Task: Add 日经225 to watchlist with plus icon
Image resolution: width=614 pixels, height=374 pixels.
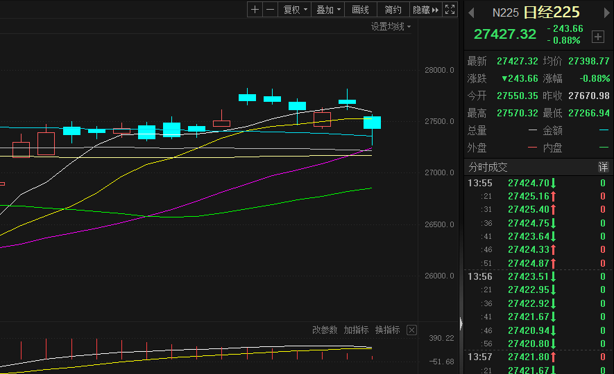Action: (x=597, y=37)
